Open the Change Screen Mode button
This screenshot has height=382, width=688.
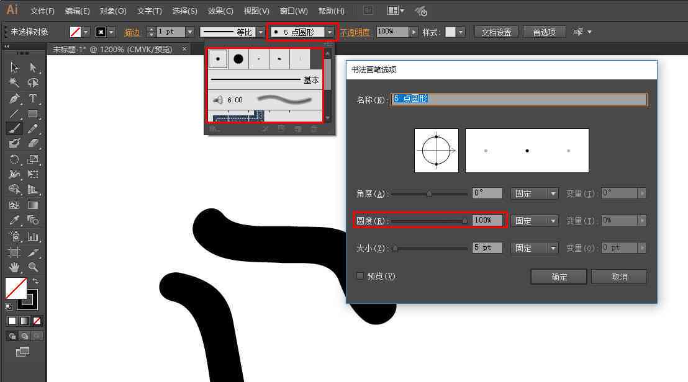click(23, 352)
